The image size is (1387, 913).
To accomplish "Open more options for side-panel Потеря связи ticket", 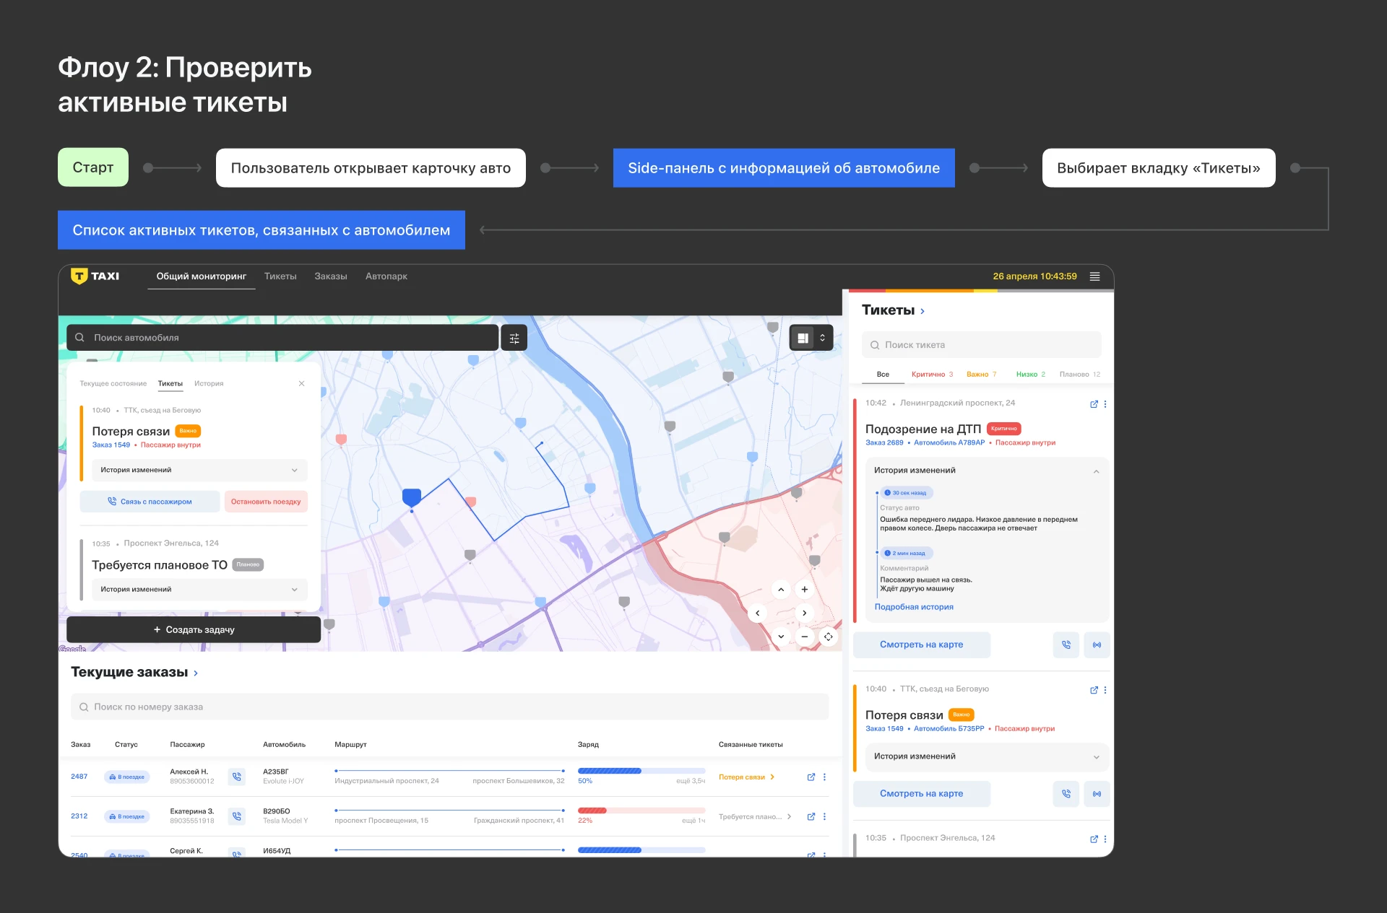I will [1105, 690].
